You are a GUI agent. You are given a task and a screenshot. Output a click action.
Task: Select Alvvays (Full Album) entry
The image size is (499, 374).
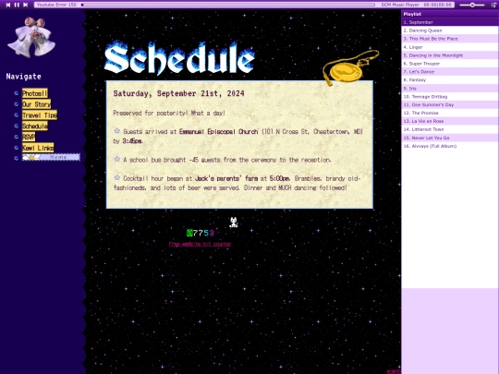(x=450, y=146)
